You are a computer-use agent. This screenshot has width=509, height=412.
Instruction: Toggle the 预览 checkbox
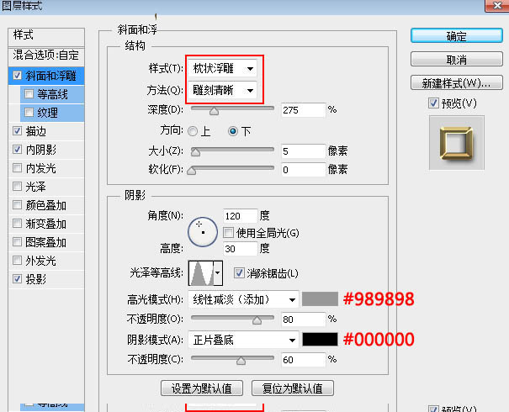(433, 103)
